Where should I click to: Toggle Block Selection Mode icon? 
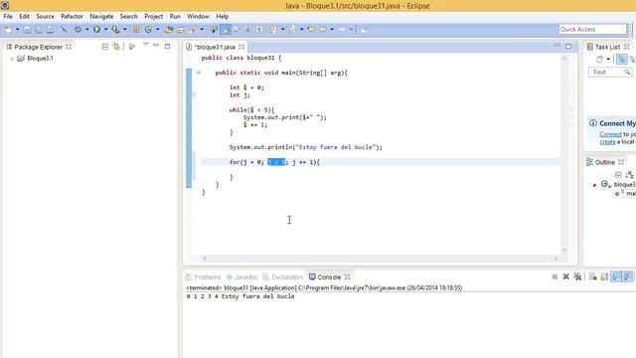[247, 29]
